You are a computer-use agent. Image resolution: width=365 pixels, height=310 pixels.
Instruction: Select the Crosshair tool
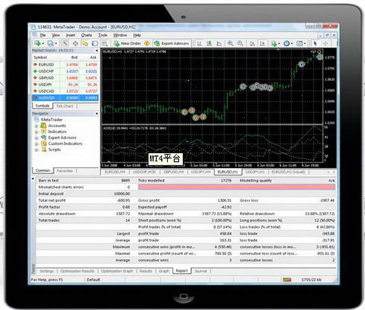325,43
